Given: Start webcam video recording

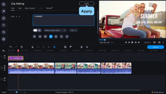Looking at the screenshot, I should coord(81,47).
